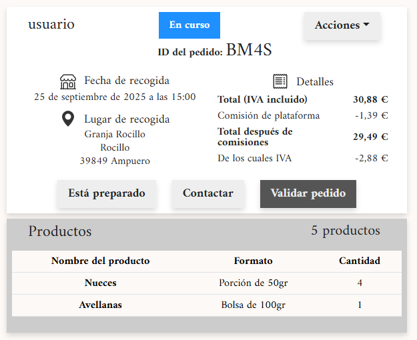Image resolution: width=417 pixels, height=340 pixels.
Task: Select the Avellanas product row name
Action: tap(101, 305)
